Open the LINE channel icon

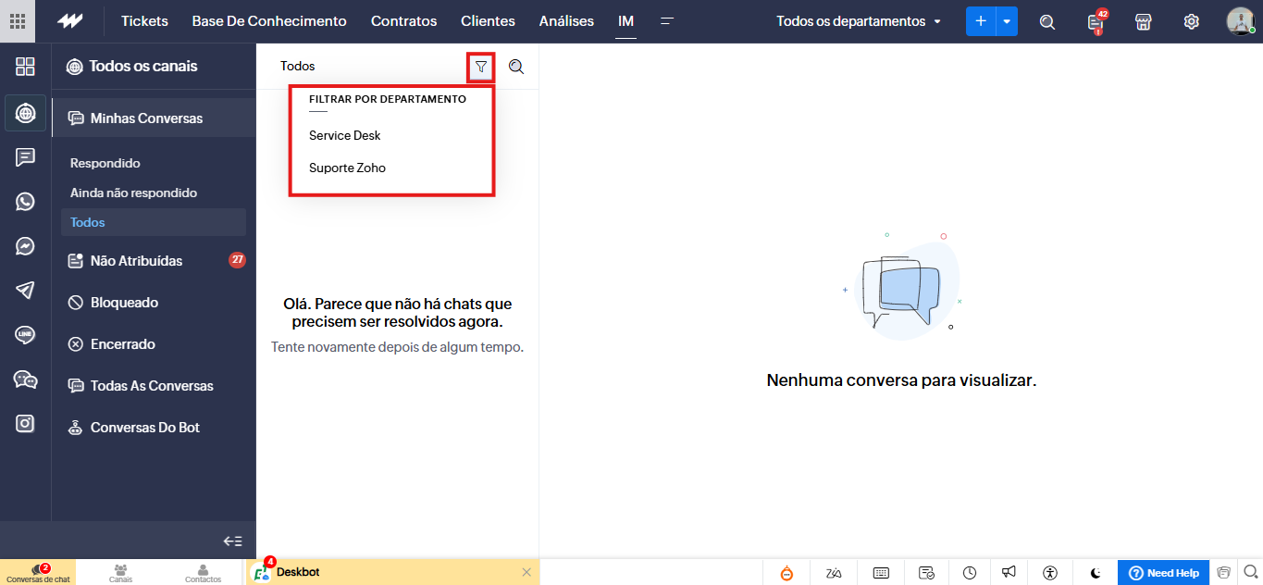pos(25,334)
